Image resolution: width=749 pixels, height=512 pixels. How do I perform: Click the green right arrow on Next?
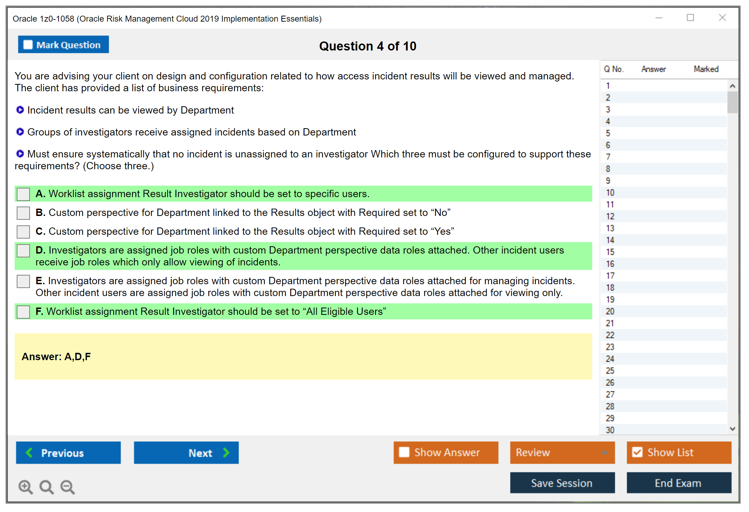click(x=226, y=452)
